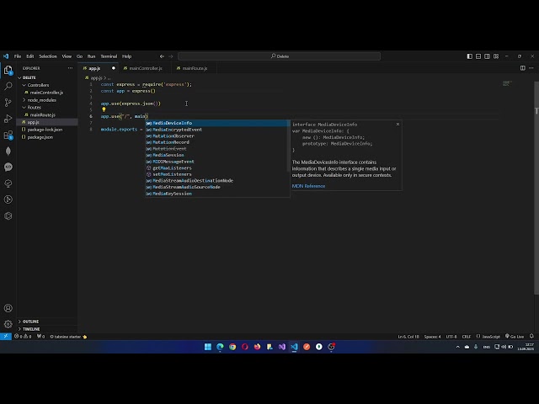Open the Edit menu
Image resolution: width=539 pixels, height=404 pixels.
pos(30,56)
